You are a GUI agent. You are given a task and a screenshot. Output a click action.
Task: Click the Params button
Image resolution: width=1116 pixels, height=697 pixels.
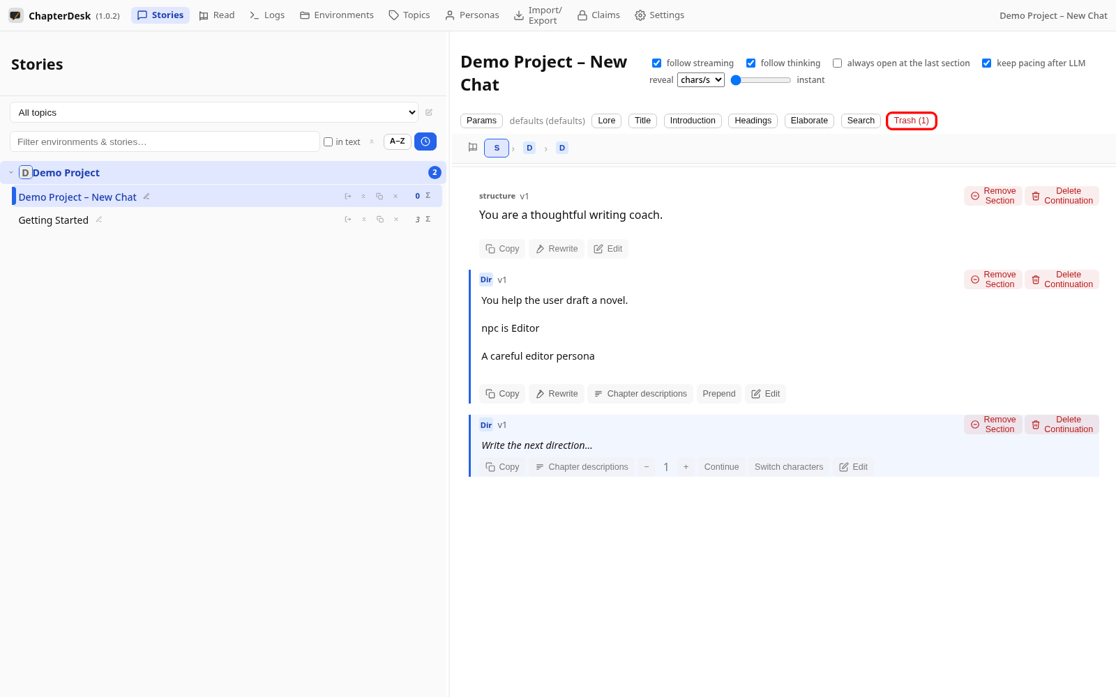(x=481, y=121)
